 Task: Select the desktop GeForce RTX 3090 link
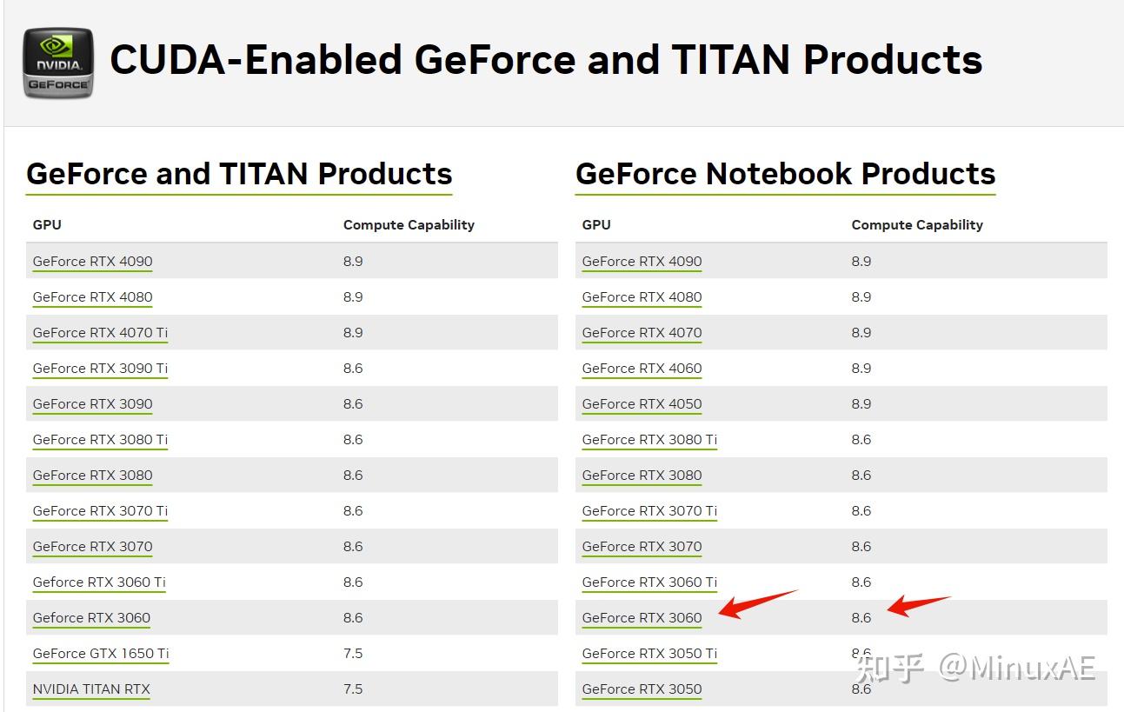(92, 403)
